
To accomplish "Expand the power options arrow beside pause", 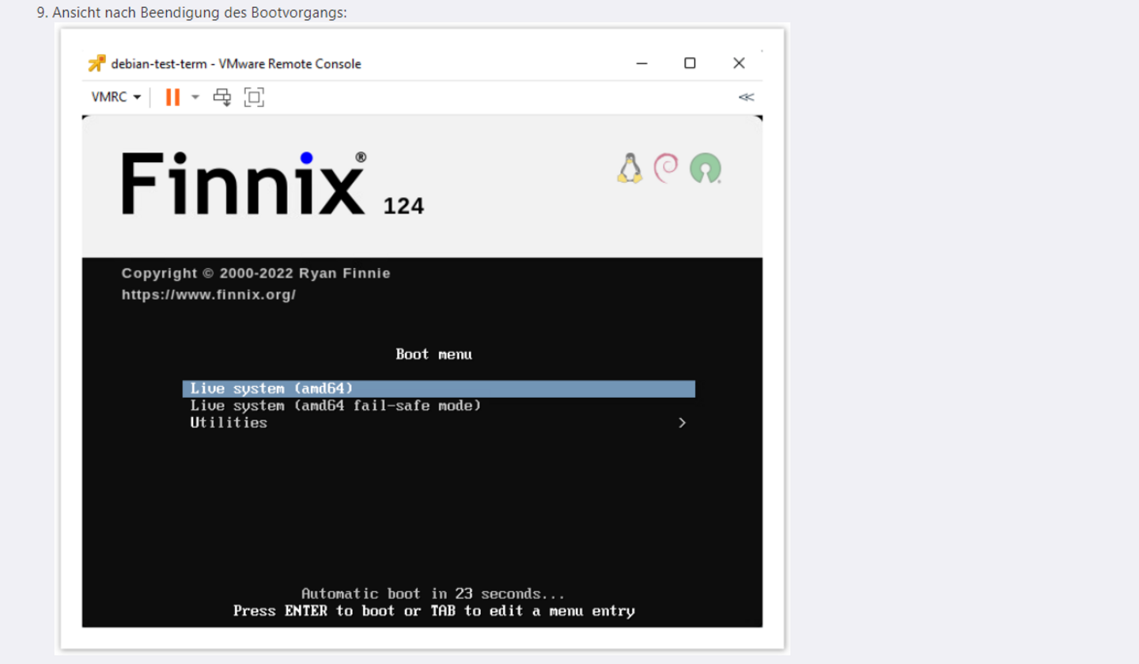I will point(195,97).
